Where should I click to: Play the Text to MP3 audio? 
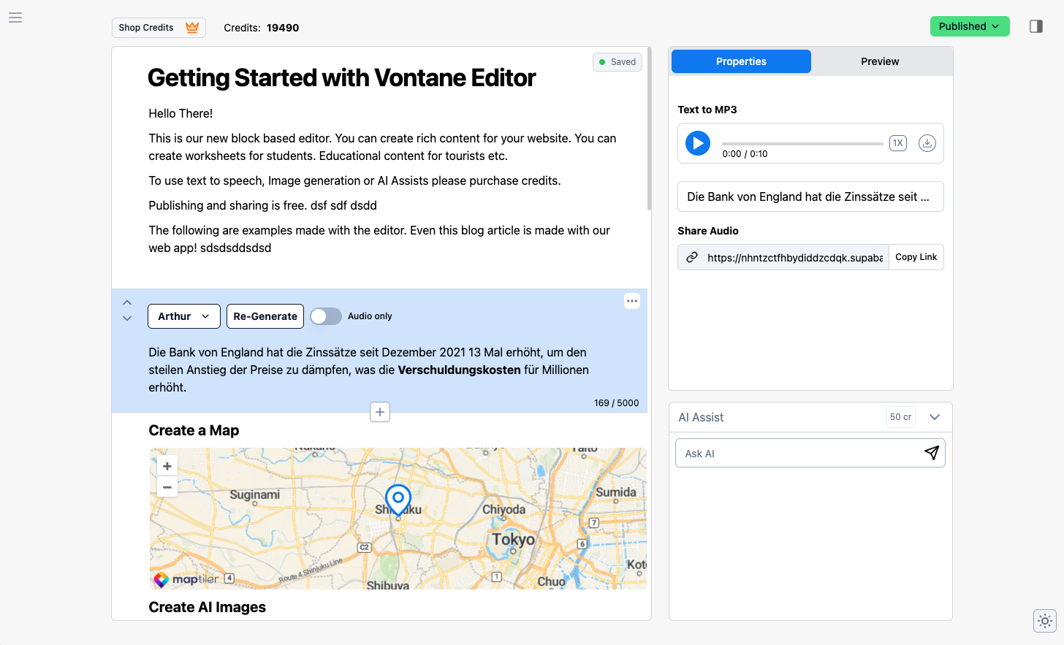pyautogui.click(x=698, y=143)
